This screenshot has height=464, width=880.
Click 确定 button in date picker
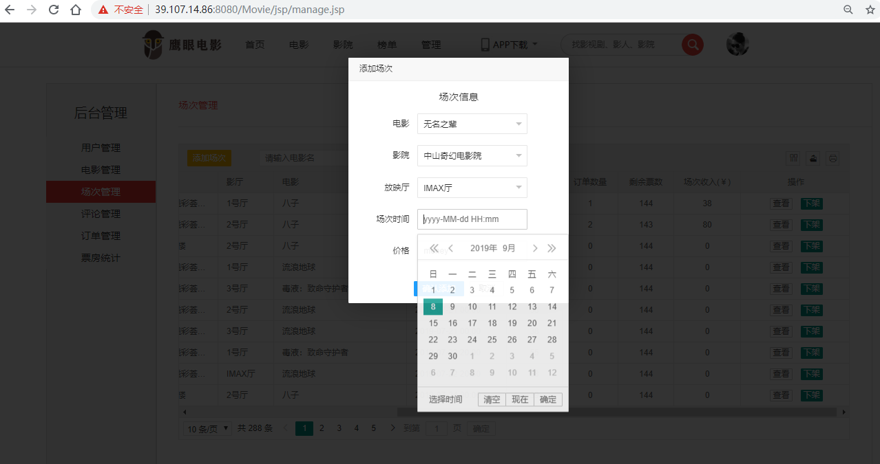pos(548,399)
